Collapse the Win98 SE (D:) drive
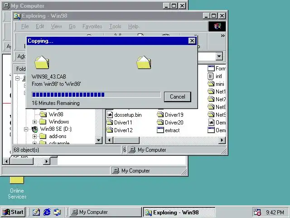The image size is (290, 218). (26, 129)
